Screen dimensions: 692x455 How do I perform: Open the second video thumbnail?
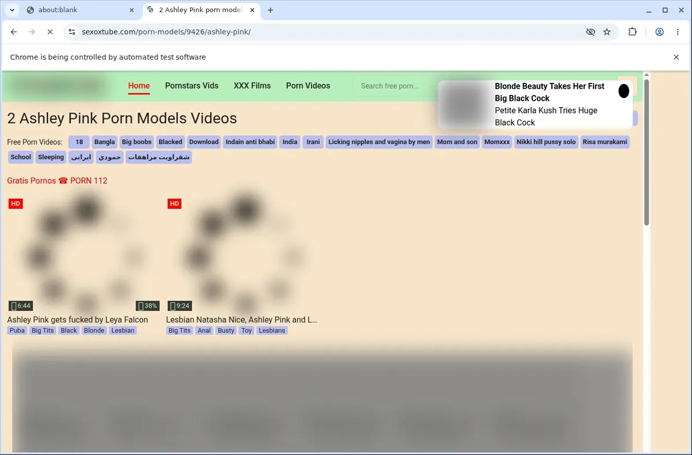243,253
